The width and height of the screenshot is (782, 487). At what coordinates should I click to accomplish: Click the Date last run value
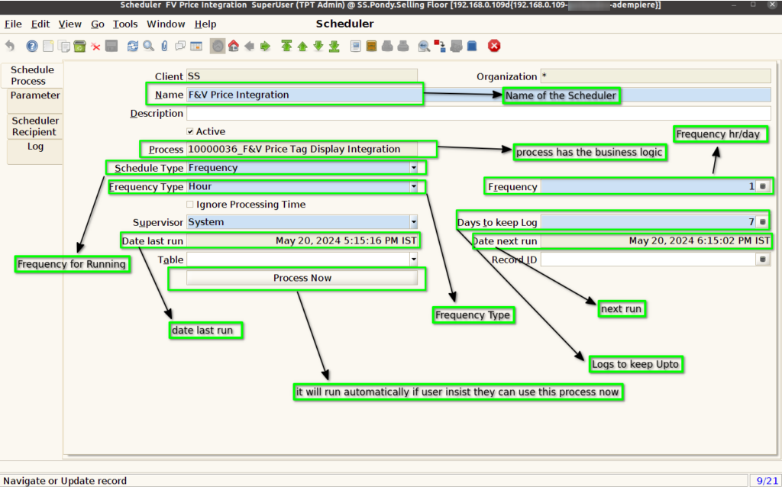click(x=302, y=240)
